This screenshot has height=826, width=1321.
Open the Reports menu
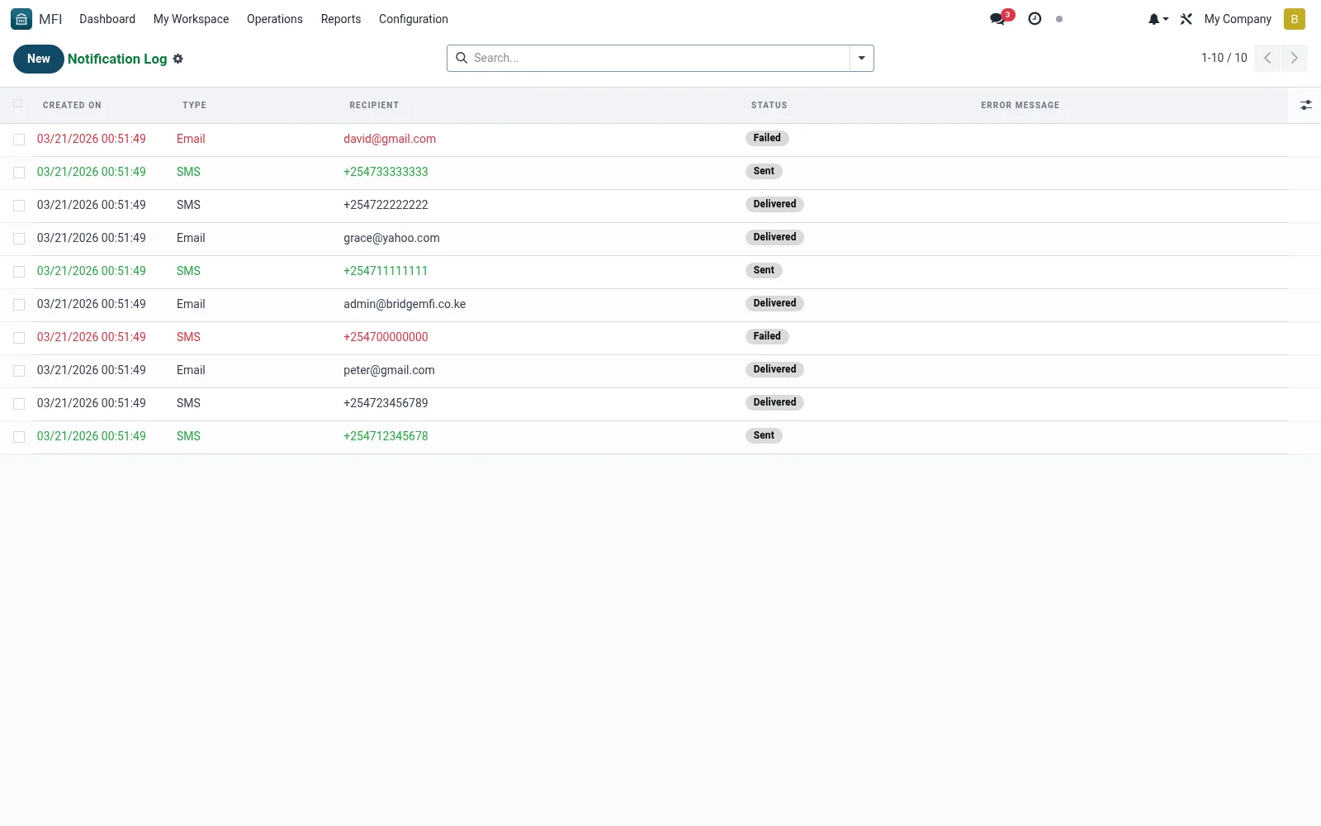(x=341, y=19)
